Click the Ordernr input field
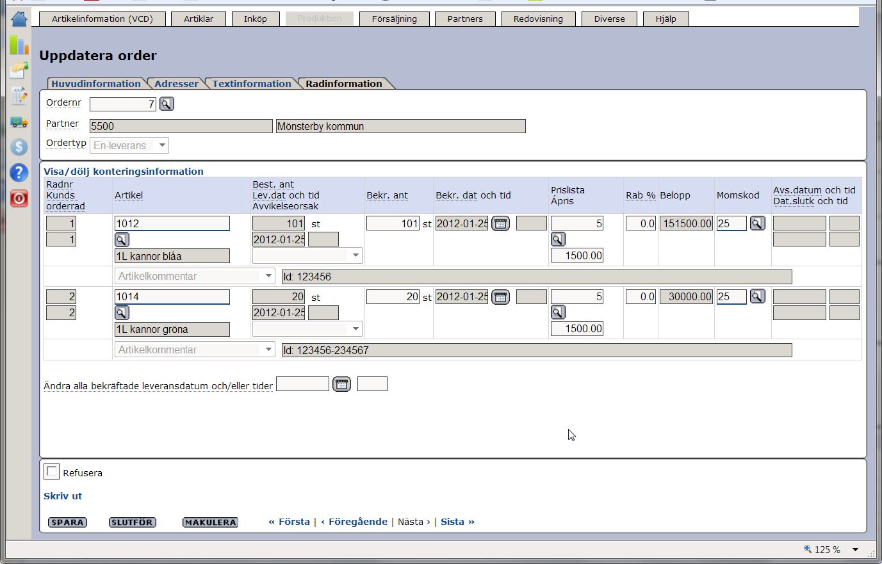Screen dimensions: 882x564 [x=123, y=104]
